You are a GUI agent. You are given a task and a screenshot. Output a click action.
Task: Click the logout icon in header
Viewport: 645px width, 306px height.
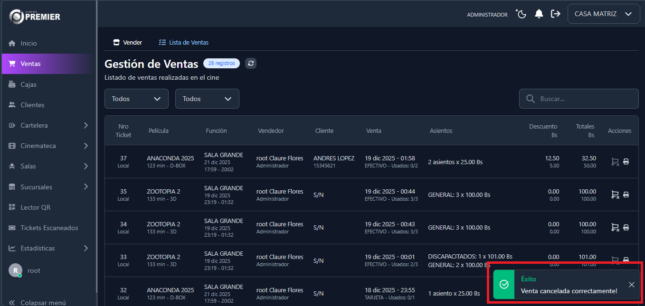pos(555,14)
